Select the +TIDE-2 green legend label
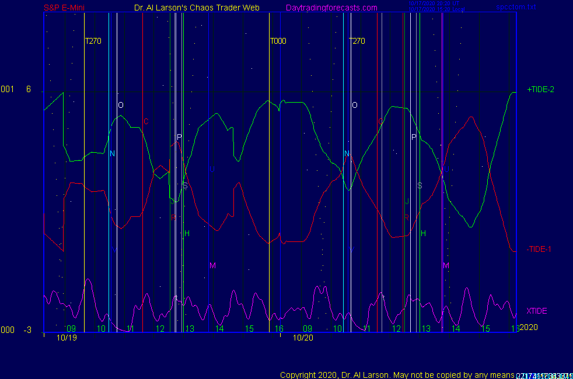 click(540, 90)
